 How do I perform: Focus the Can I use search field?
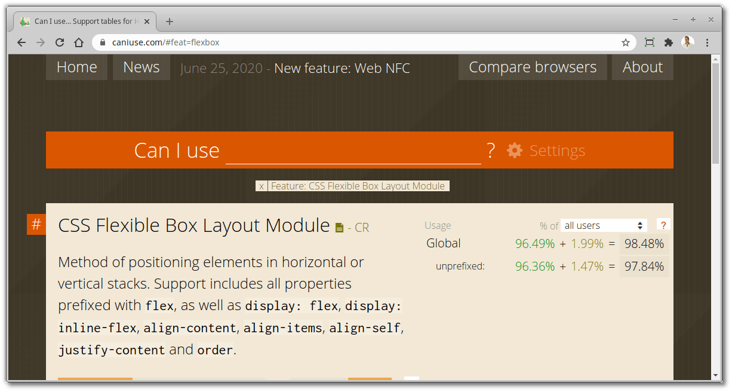tap(353, 150)
